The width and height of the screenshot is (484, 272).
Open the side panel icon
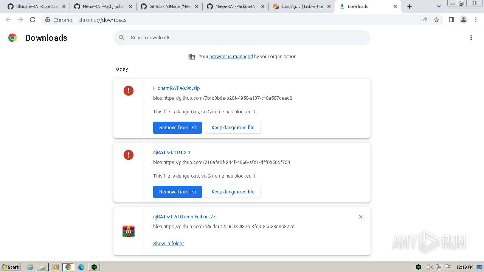[451, 20]
